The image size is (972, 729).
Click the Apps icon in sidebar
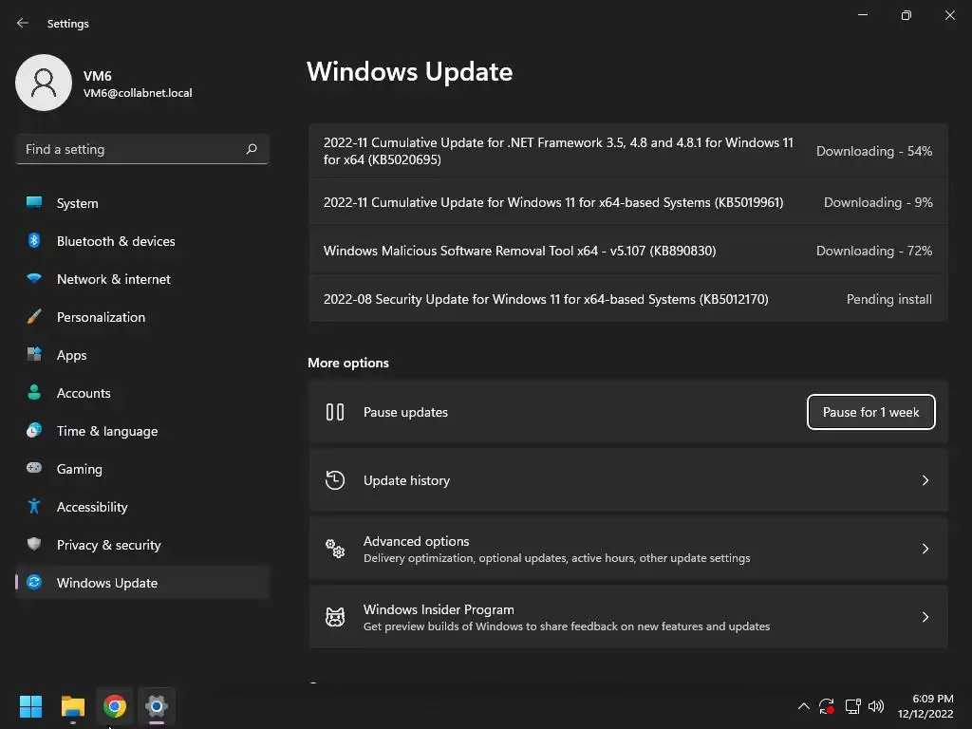[x=34, y=355]
